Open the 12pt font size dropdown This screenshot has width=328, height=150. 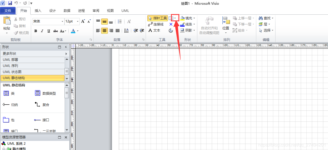(x=78, y=22)
